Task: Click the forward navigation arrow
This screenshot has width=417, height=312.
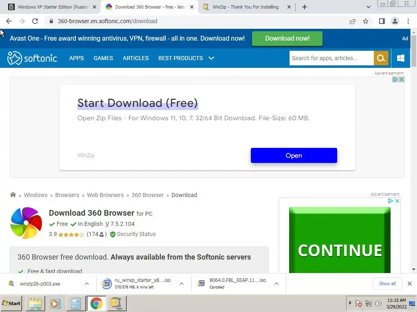Action: 22,21
